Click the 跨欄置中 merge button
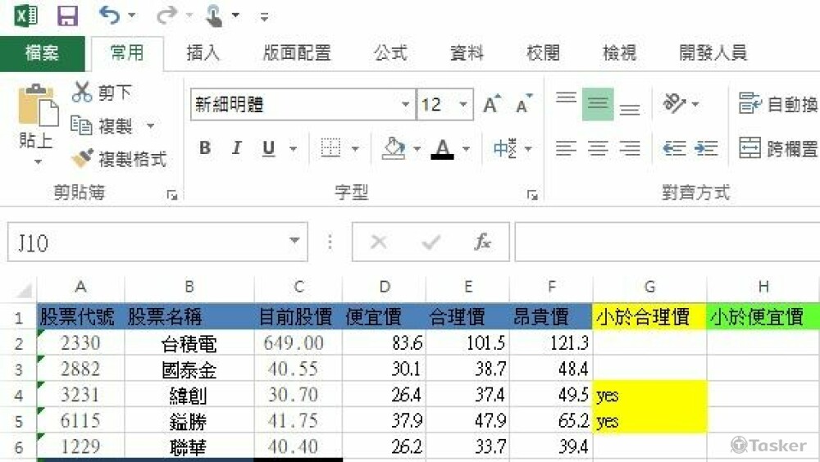Image resolution: width=820 pixels, height=462 pixels. tap(778, 148)
